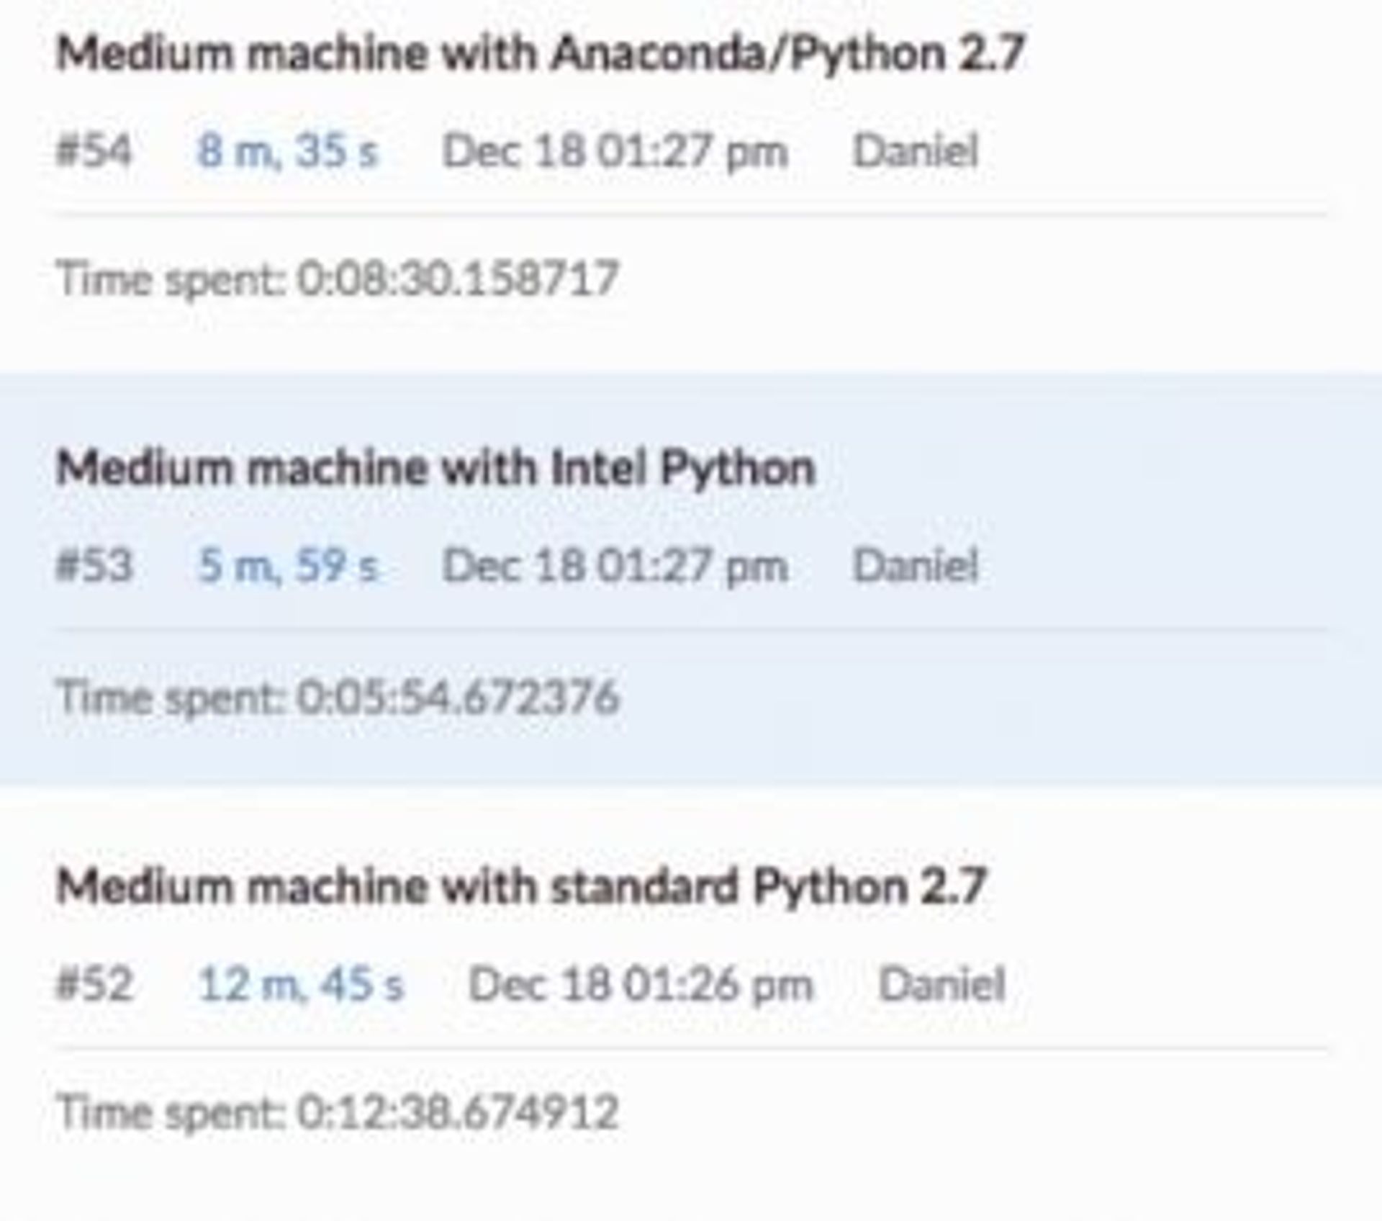
Task: Select the Time spent 0:08:30.158717 output line
Action: point(338,279)
